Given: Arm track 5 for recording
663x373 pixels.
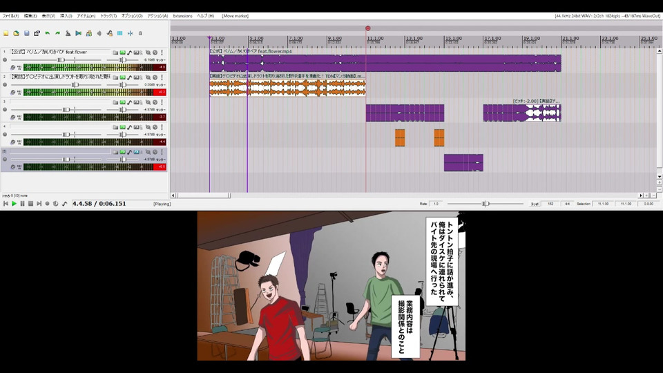Looking at the screenshot, I should point(5,160).
